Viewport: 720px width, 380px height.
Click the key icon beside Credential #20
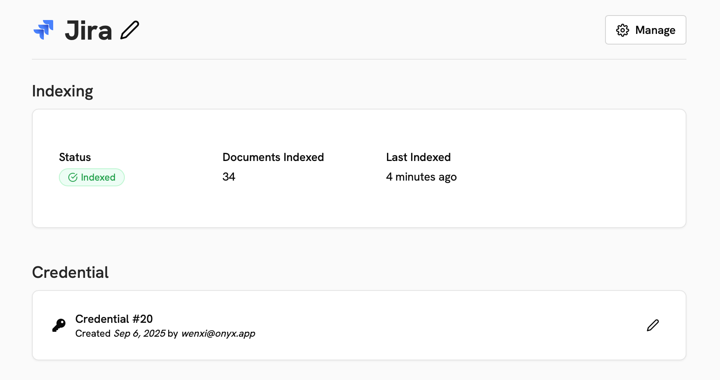tap(59, 325)
